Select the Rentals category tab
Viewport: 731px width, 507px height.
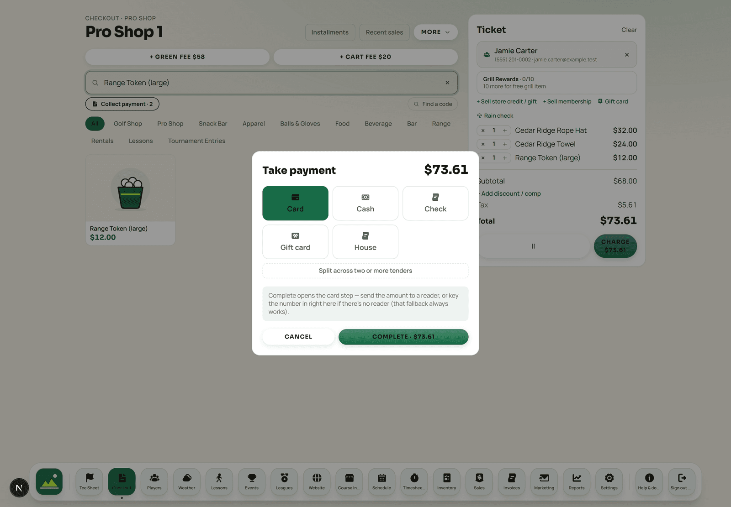click(x=102, y=141)
